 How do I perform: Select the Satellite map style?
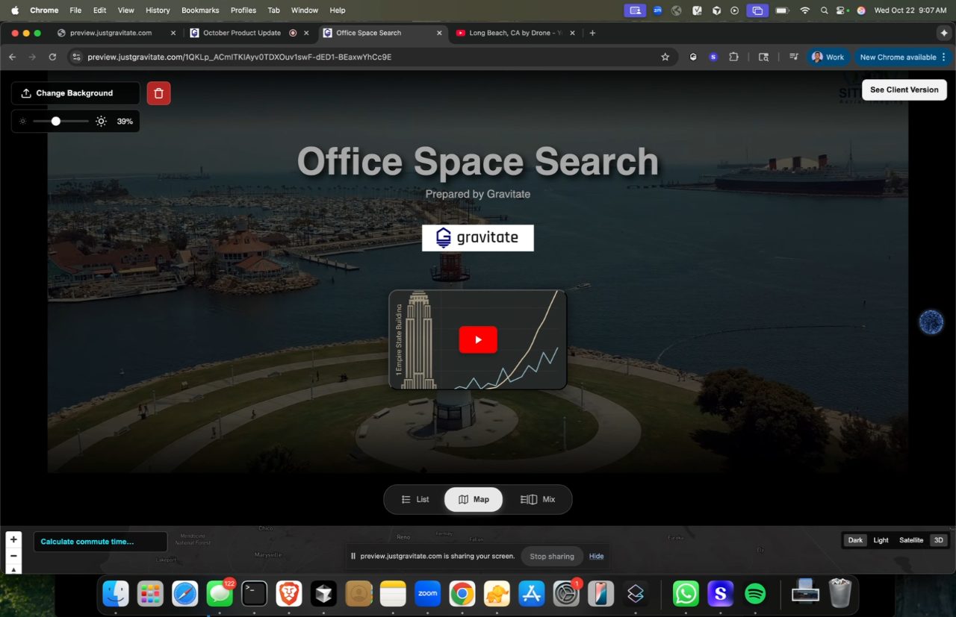(x=911, y=540)
